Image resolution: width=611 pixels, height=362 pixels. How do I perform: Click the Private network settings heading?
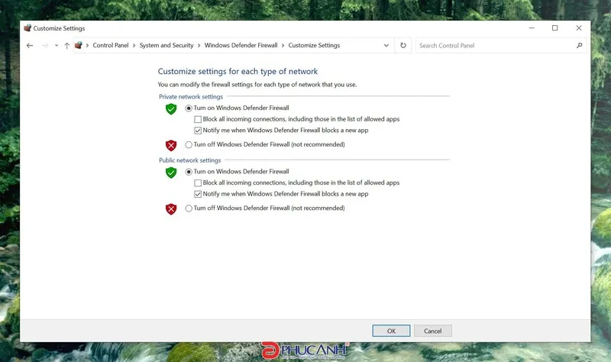pyautogui.click(x=191, y=97)
